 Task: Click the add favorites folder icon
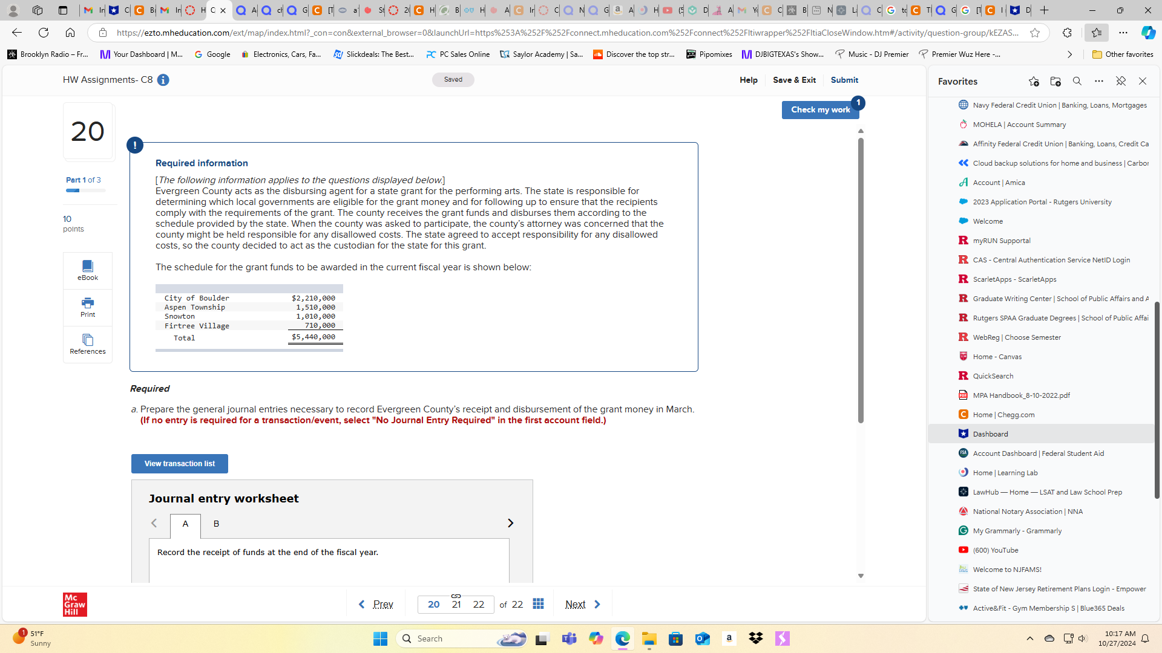coord(1055,81)
